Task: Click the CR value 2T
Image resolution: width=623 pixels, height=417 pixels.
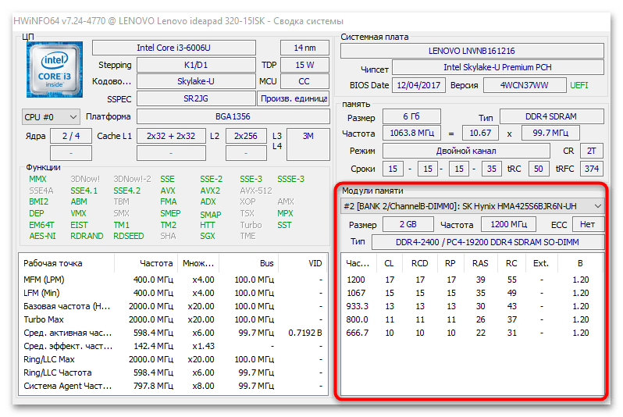Action: pos(592,151)
